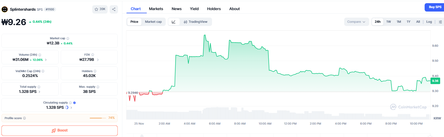The width and height of the screenshot is (444, 137).
Task: Select the 1M time range
Action: pyautogui.click(x=399, y=22)
